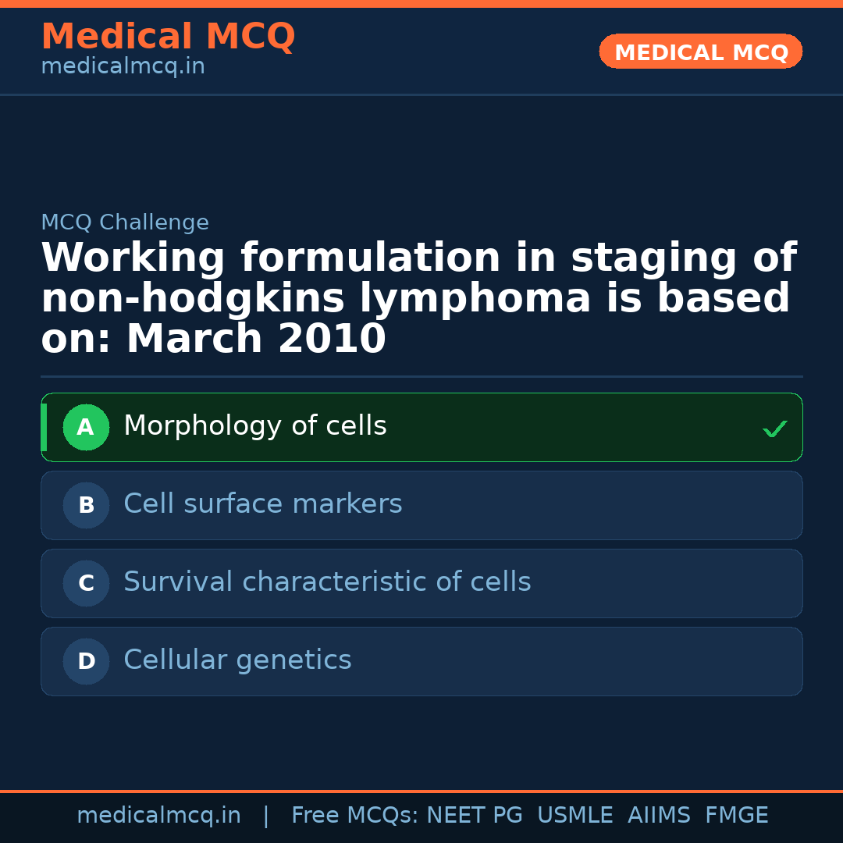This screenshot has height=843, width=843.
Task: Click the green checkmark on option A
Action: [774, 429]
